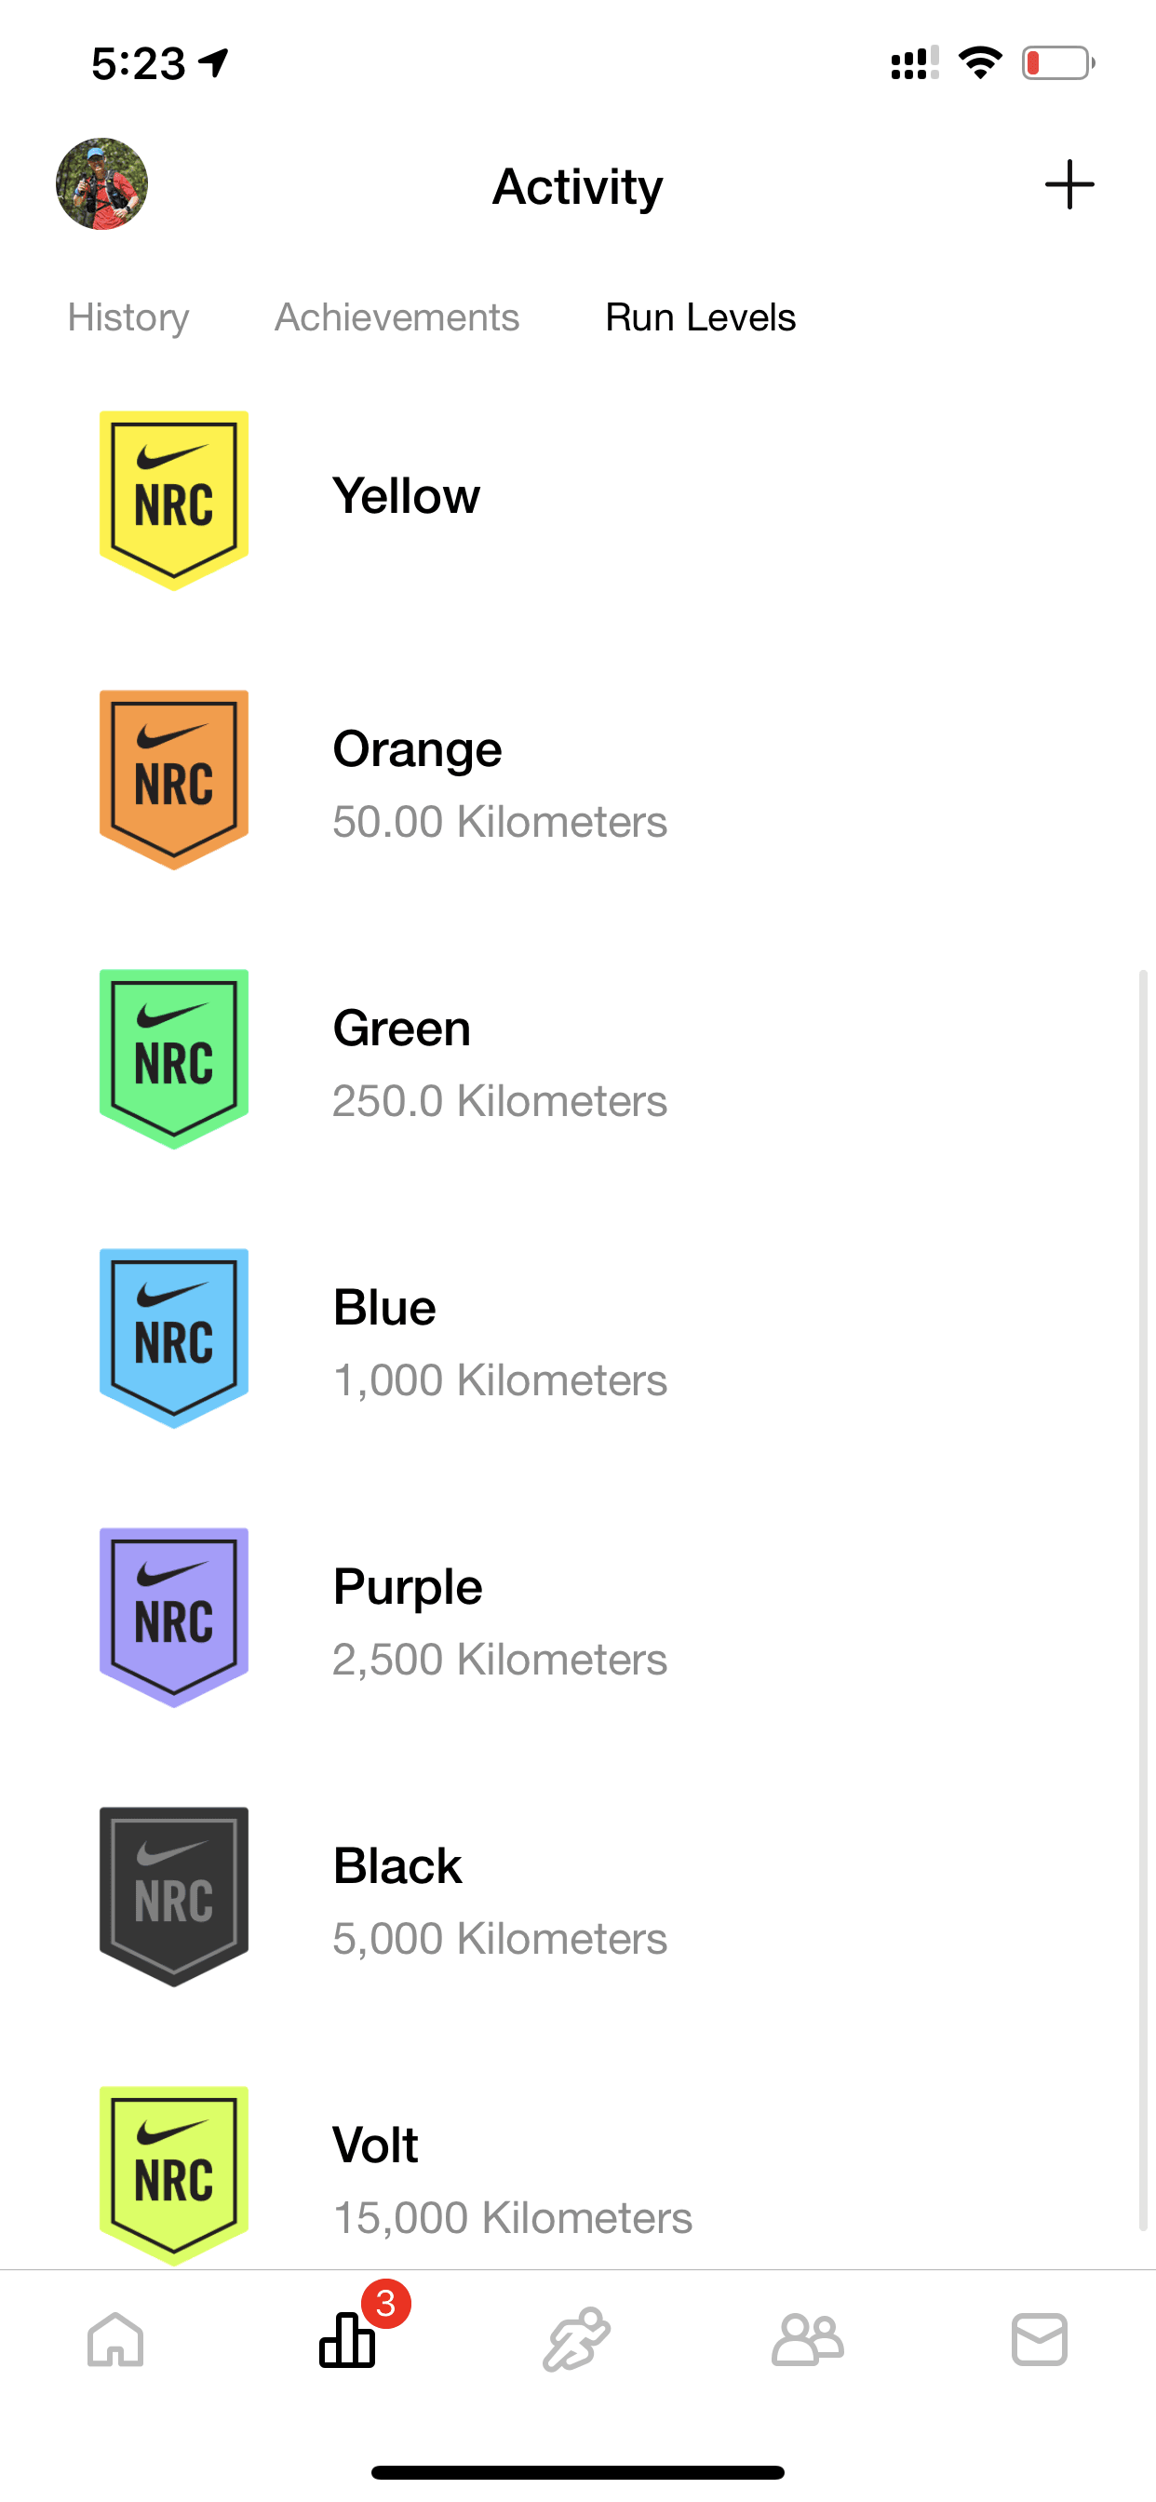Open the profile avatar photo
The image size is (1156, 2502).
pos(102,183)
